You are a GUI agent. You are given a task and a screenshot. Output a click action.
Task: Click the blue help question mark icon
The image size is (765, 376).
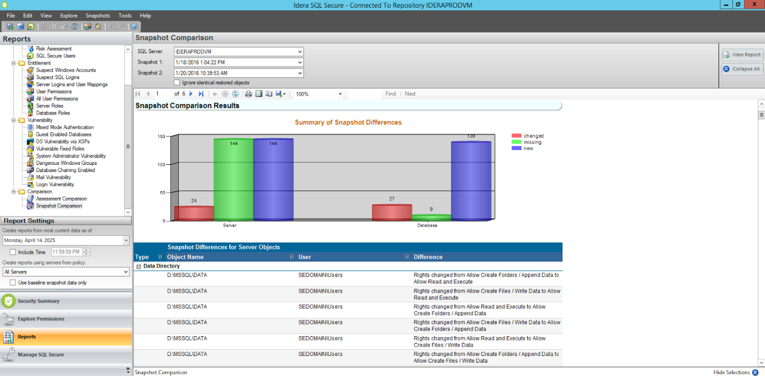pyautogui.click(x=134, y=27)
